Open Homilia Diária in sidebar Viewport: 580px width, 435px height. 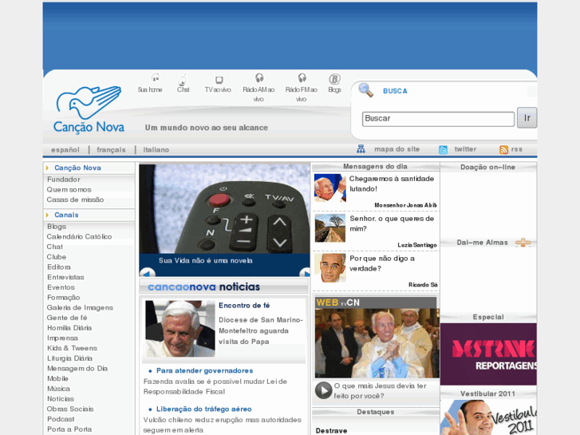[x=69, y=328]
